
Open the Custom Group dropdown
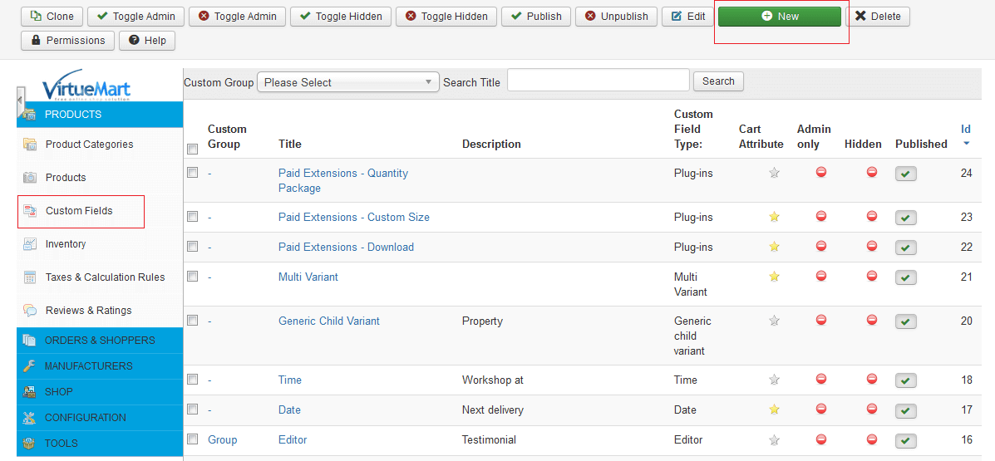[x=347, y=82]
